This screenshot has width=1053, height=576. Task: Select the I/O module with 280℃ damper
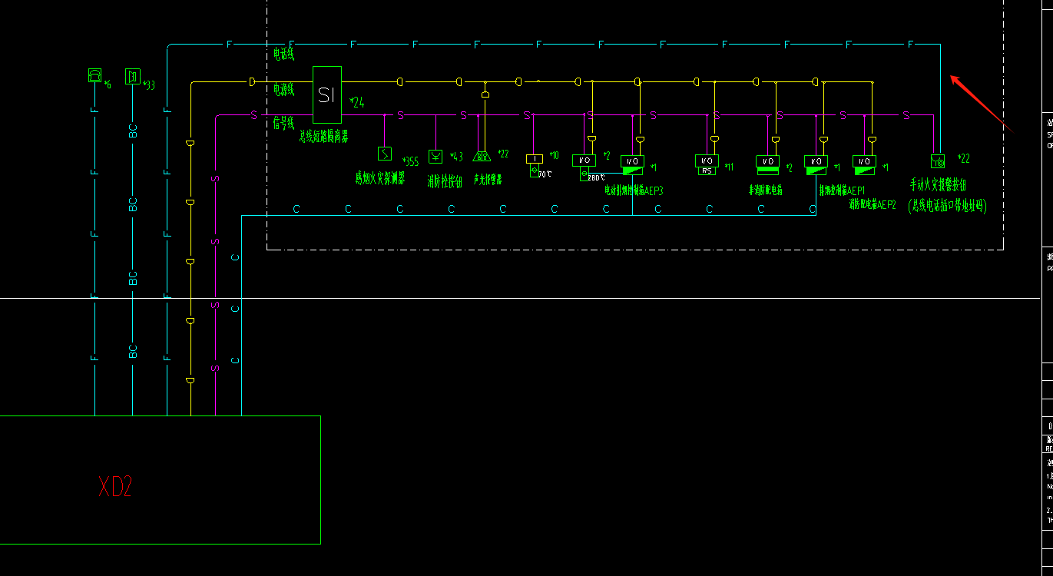[584, 167]
